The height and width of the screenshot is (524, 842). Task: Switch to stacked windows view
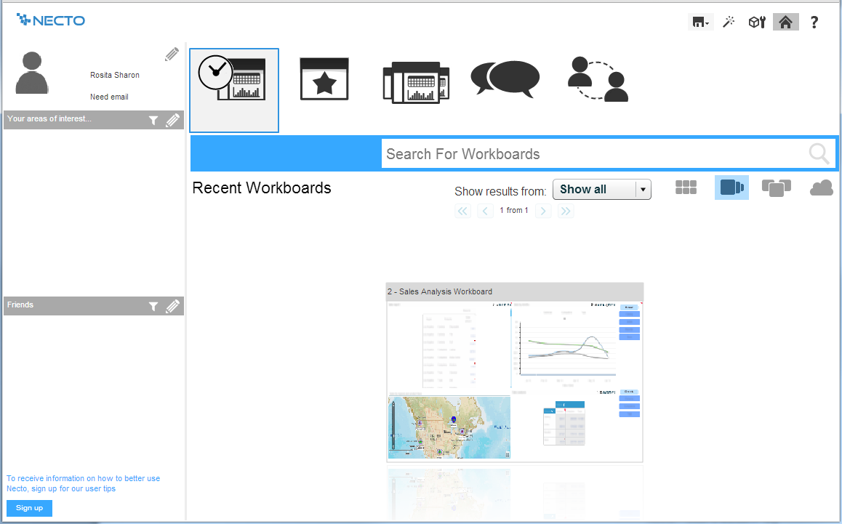pyautogui.click(x=776, y=188)
